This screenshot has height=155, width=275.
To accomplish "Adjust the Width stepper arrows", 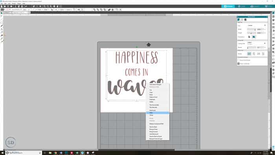I will coord(263,29).
